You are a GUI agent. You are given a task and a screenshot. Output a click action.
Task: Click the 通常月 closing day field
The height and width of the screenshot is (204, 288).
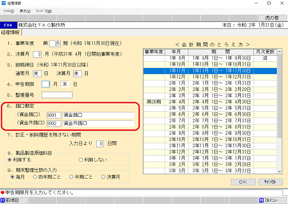(37, 74)
